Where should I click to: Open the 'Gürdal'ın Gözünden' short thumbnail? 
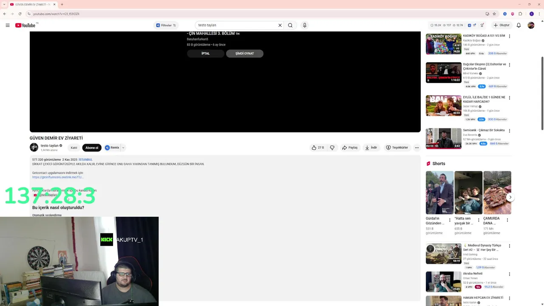tap(439, 193)
